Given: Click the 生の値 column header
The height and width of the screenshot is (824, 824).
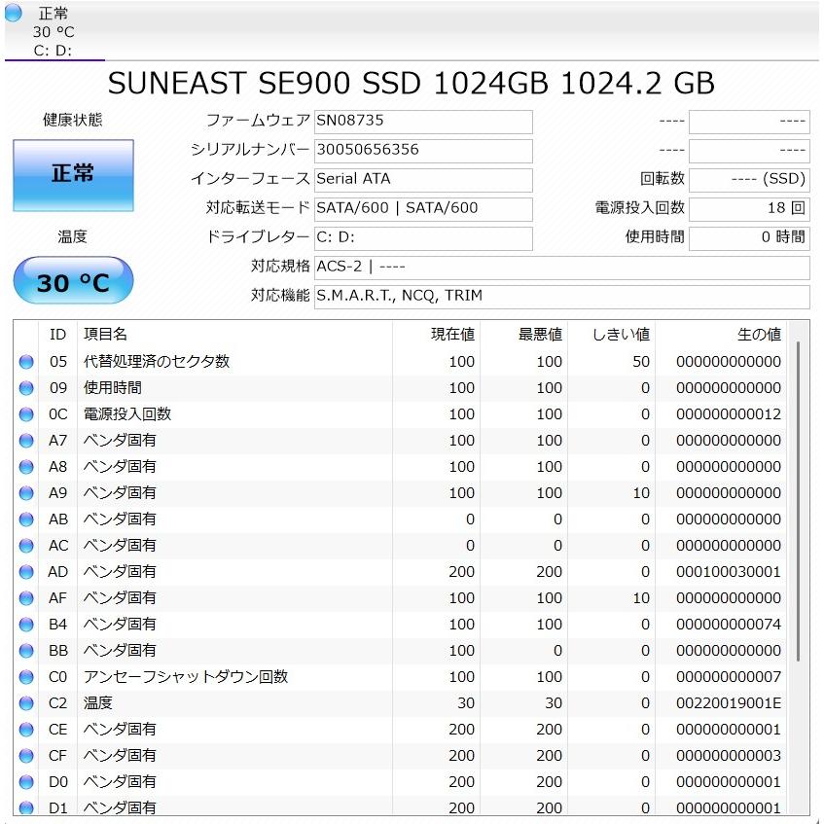Looking at the screenshot, I should pos(721,335).
